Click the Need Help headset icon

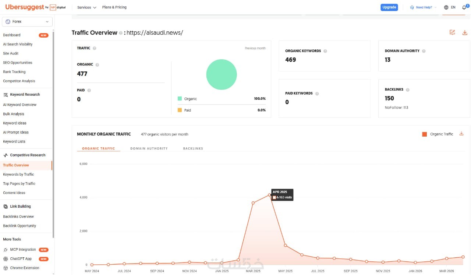pyautogui.click(x=412, y=7)
